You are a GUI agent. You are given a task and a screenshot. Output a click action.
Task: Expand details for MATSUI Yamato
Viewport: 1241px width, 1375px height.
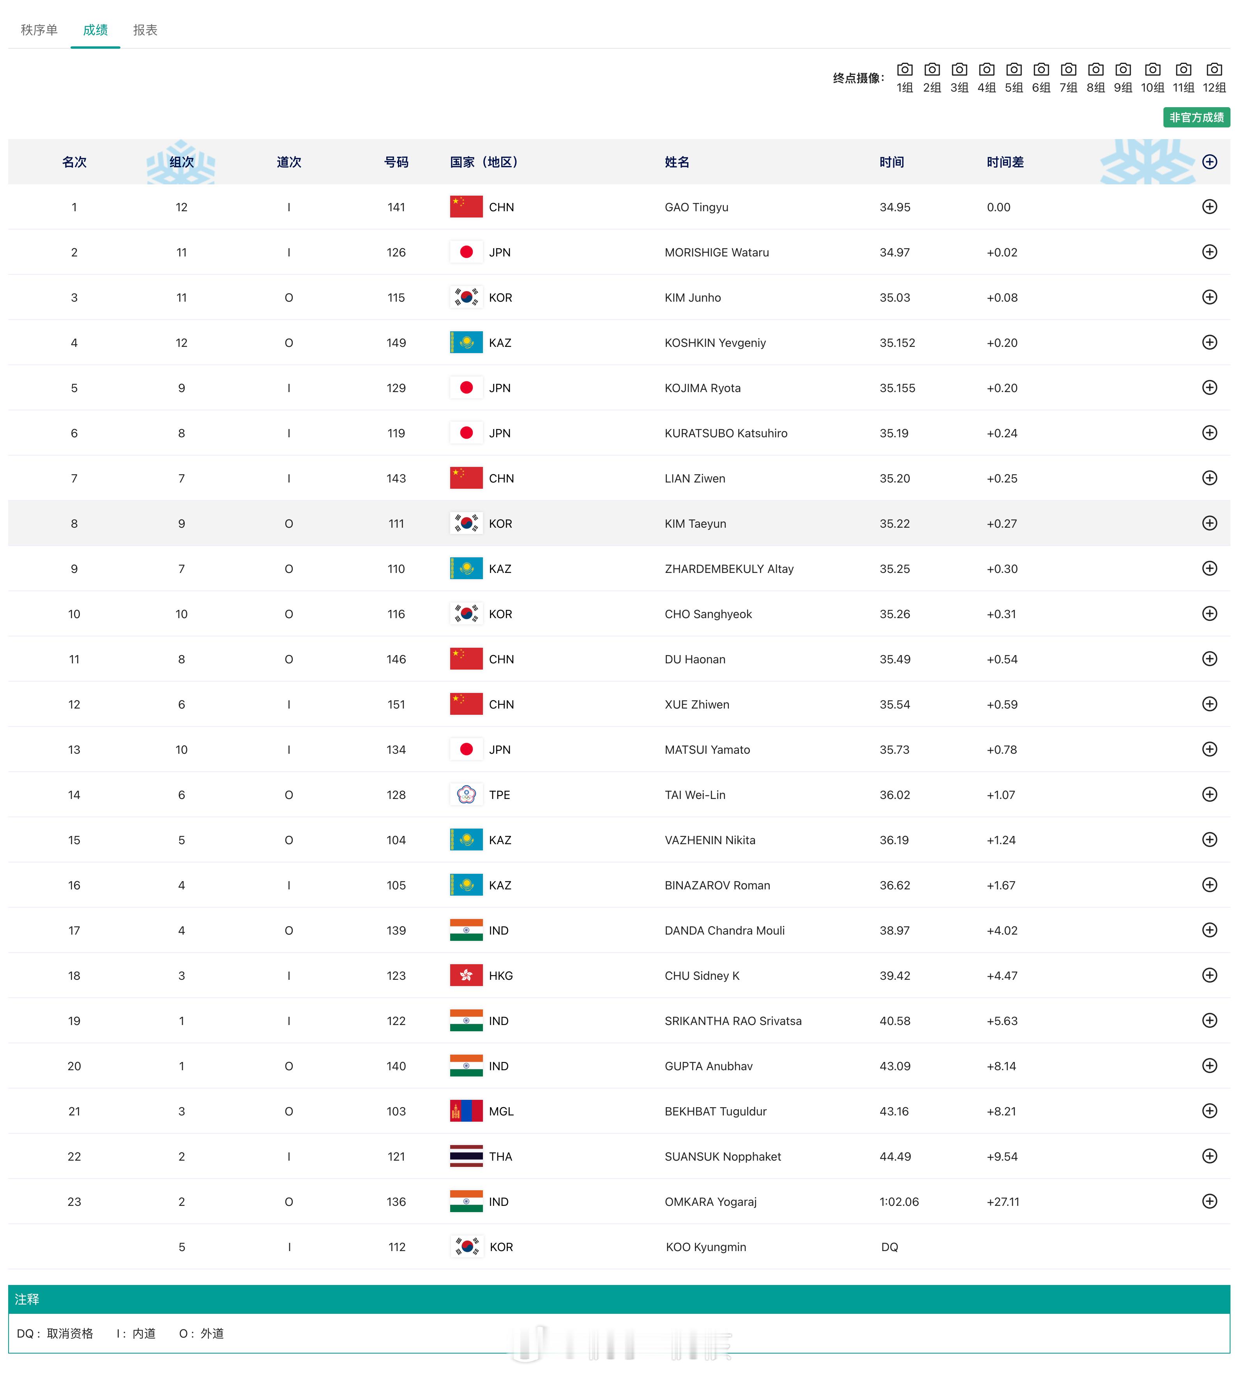pyautogui.click(x=1209, y=749)
